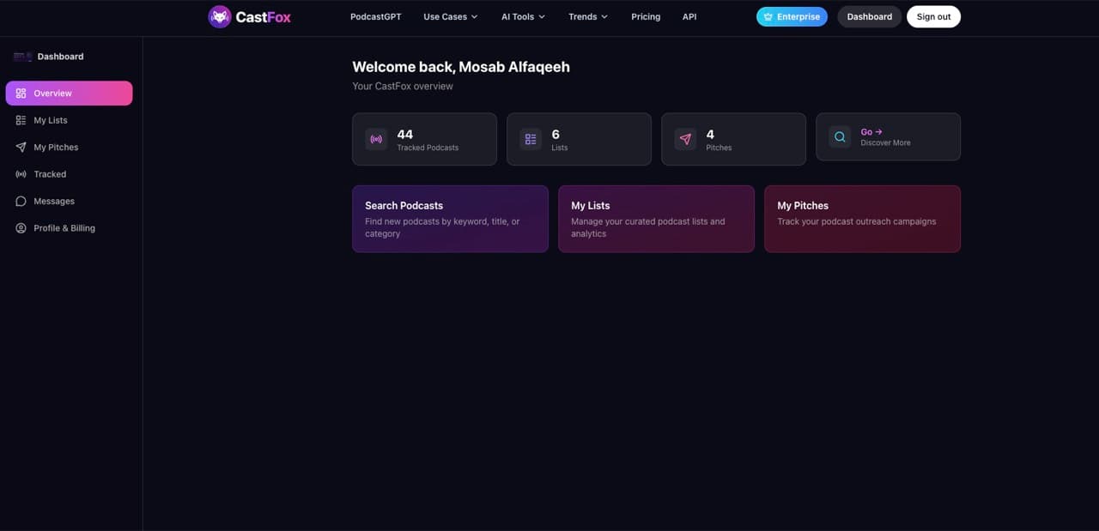The width and height of the screenshot is (1099, 531).
Task: Click the CastFox fox logo icon
Action: click(x=220, y=17)
